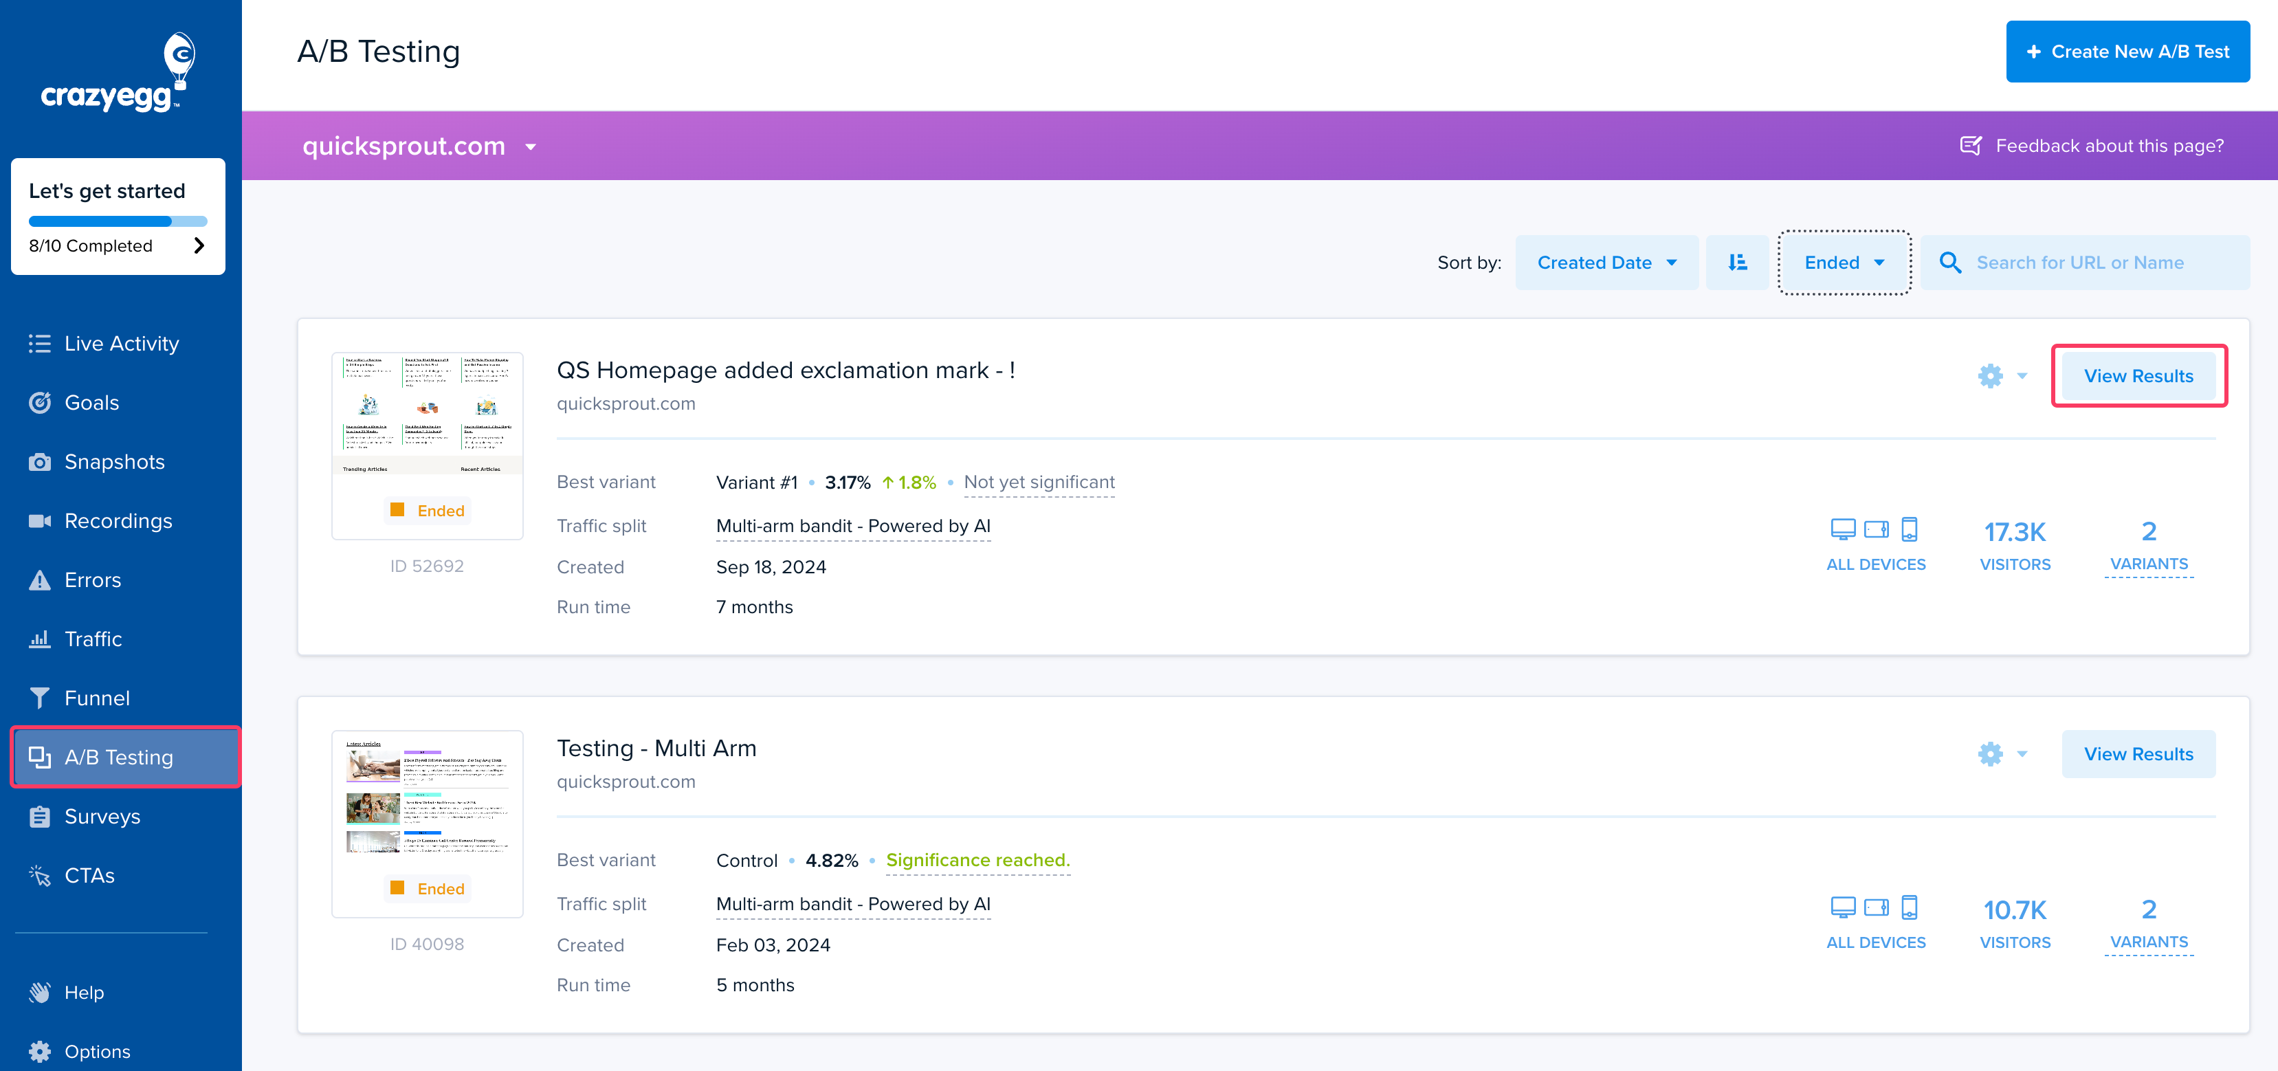
Task: Click ID 52692 label
Action: pos(427,566)
